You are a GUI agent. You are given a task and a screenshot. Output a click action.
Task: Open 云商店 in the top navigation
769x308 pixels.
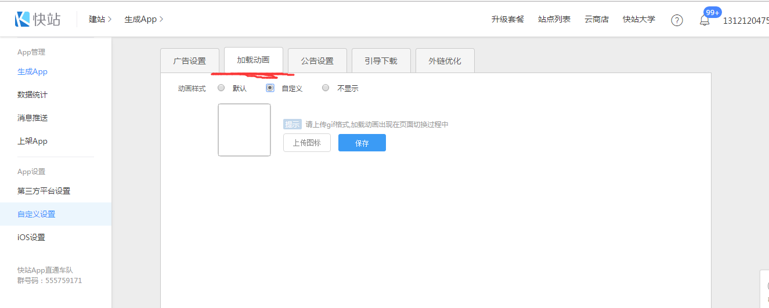(596, 19)
